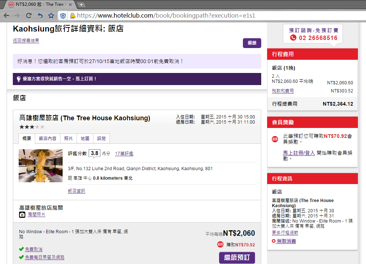Click the check-out date 星期六, 2015 十月 31 11:00
The width and height of the screenshot is (366, 264).
point(228,122)
